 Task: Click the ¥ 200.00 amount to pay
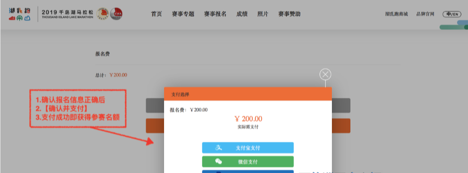click(248, 119)
